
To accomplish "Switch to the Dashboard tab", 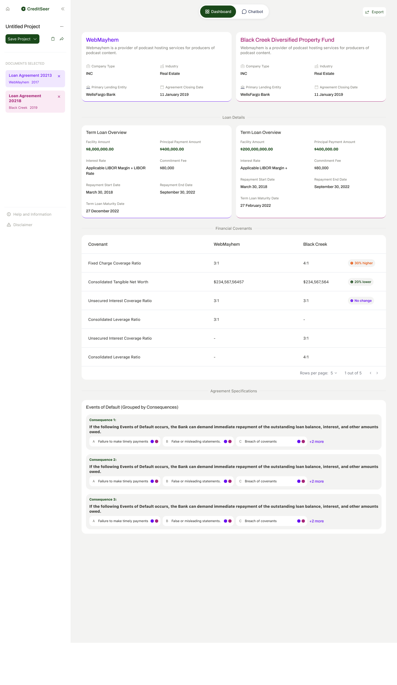I will click(x=218, y=12).
